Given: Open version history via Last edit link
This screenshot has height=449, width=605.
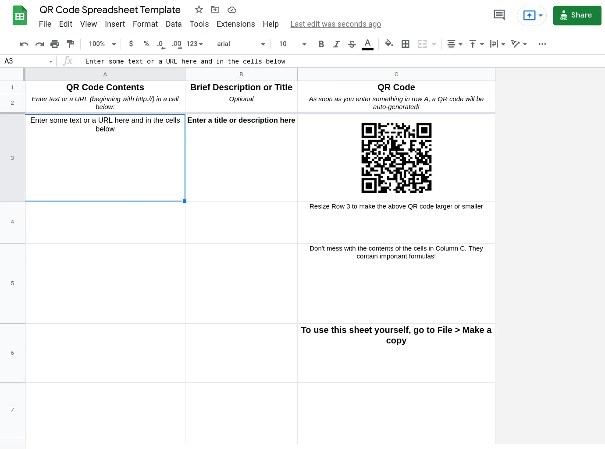Looking at the screenshot, I should point(335,24).
